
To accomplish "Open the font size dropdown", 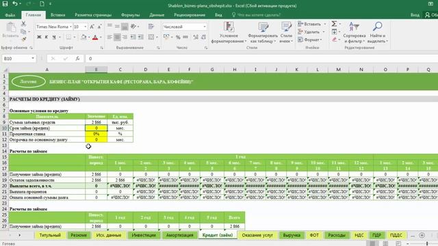I will coord(85,27).
